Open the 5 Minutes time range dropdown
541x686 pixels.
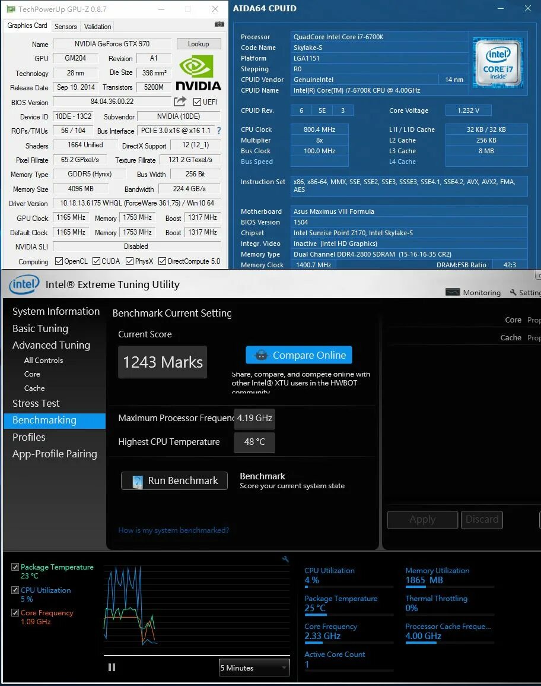tap(254, 668)
